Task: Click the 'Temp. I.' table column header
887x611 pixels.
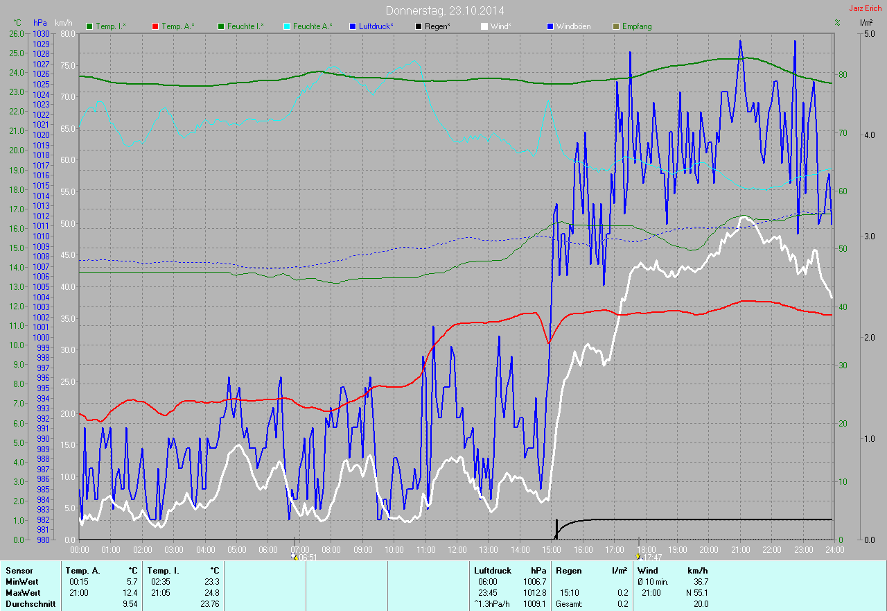Action: [163, 571]
